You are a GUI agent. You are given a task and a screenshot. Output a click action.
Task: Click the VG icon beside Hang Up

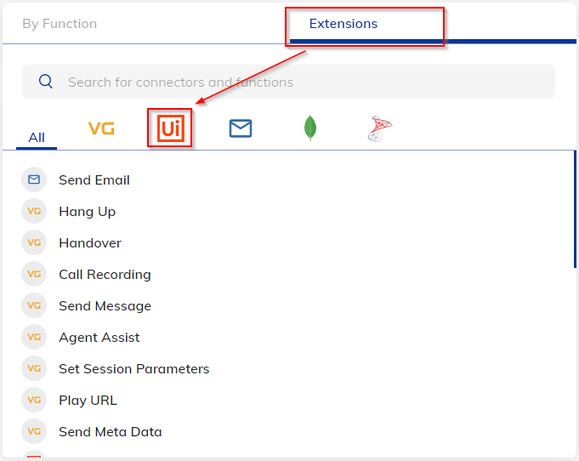click(34, 211)
